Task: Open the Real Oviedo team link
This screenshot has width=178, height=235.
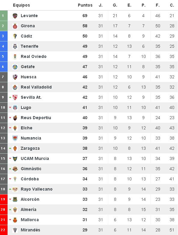Action: (x=34, y=56)
